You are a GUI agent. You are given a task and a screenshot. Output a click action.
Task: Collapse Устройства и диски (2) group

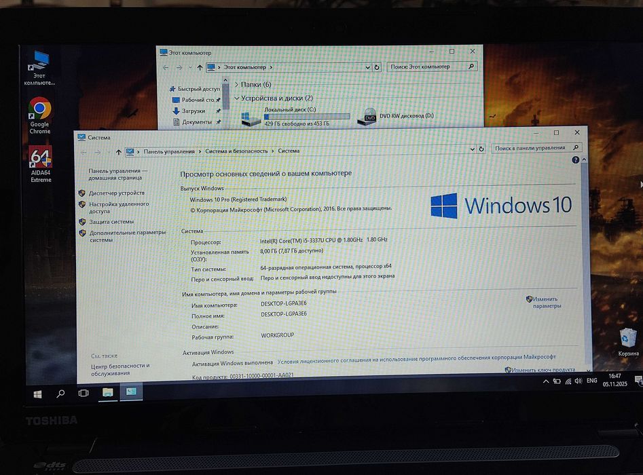click(x=236, y=98)
